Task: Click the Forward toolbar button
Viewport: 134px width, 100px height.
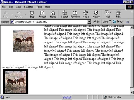Action: pos(19,14)
